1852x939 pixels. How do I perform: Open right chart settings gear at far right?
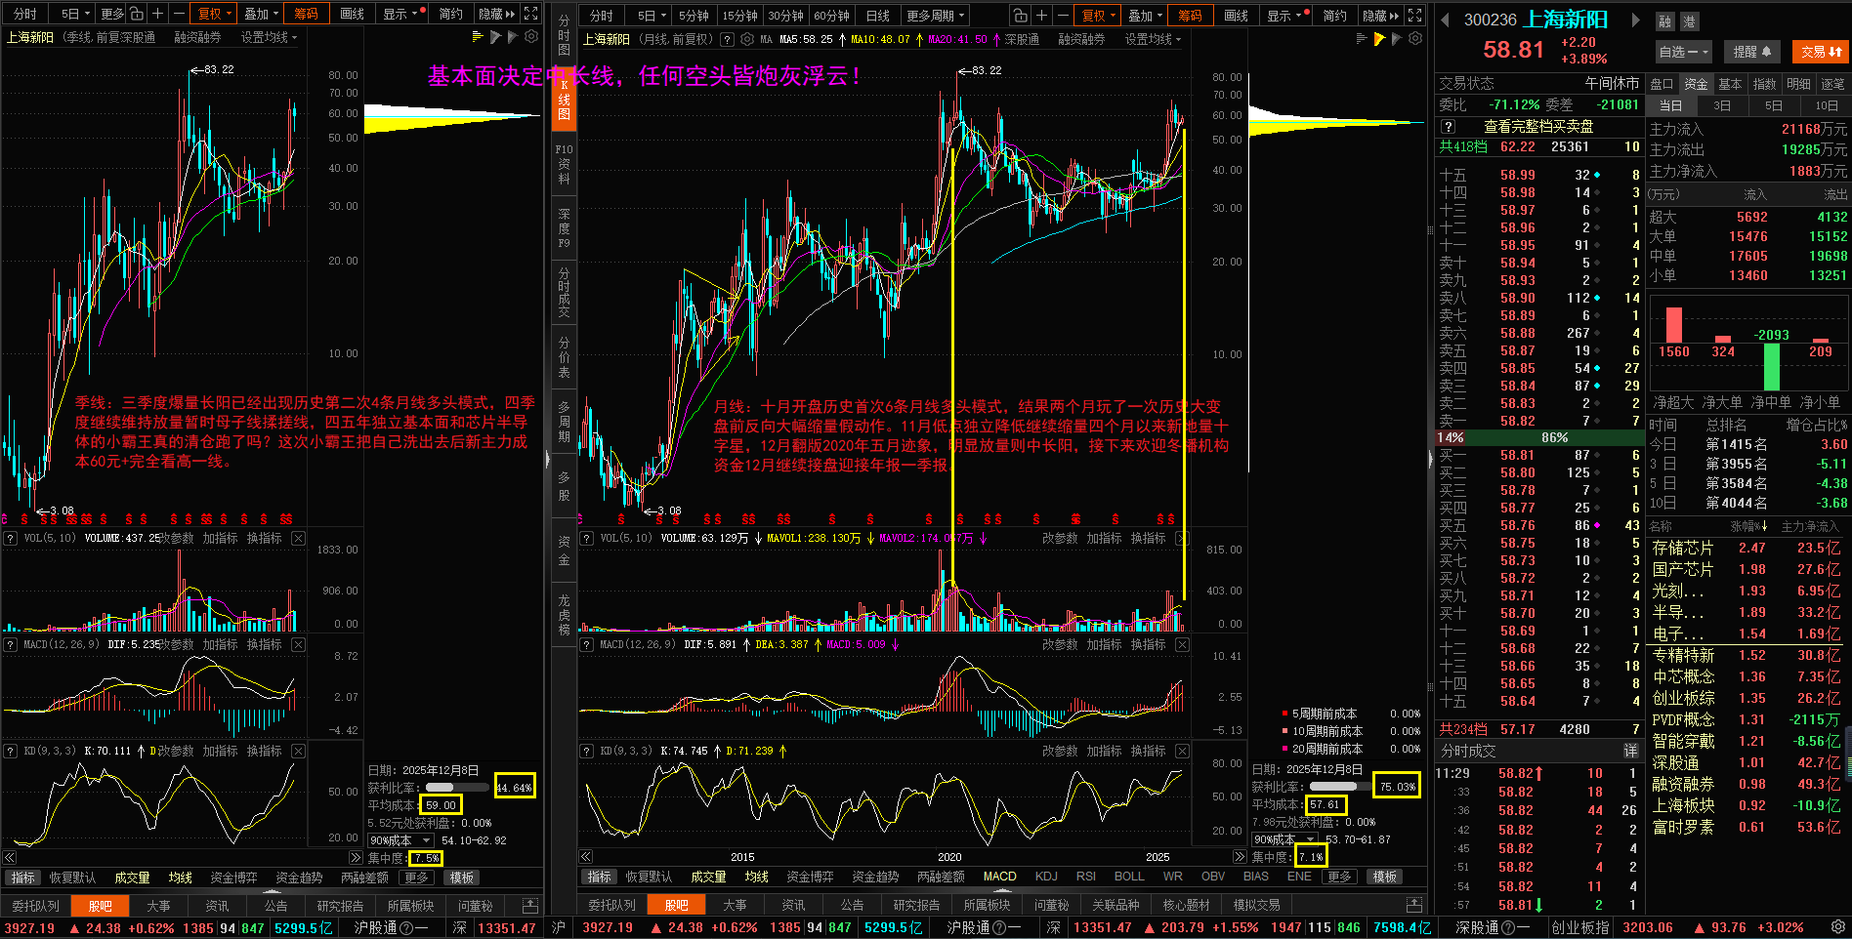pos(1415,38)
